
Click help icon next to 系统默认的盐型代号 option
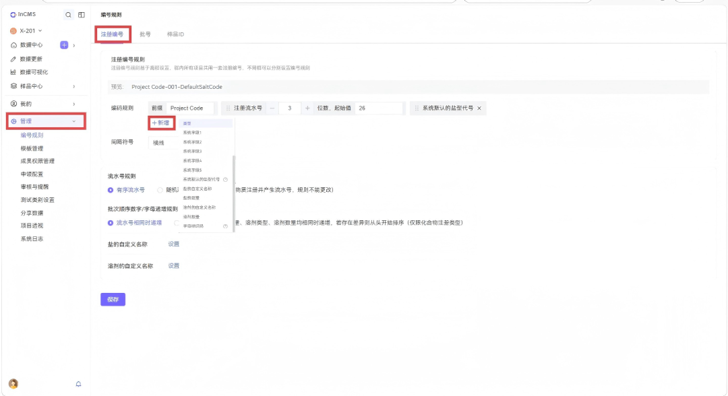pyautogui.click(x=225, y=179)
